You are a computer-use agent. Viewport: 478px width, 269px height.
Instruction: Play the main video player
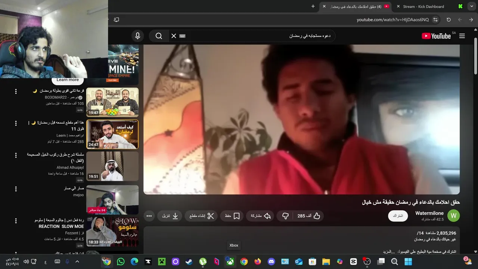[x=301, y=120]
